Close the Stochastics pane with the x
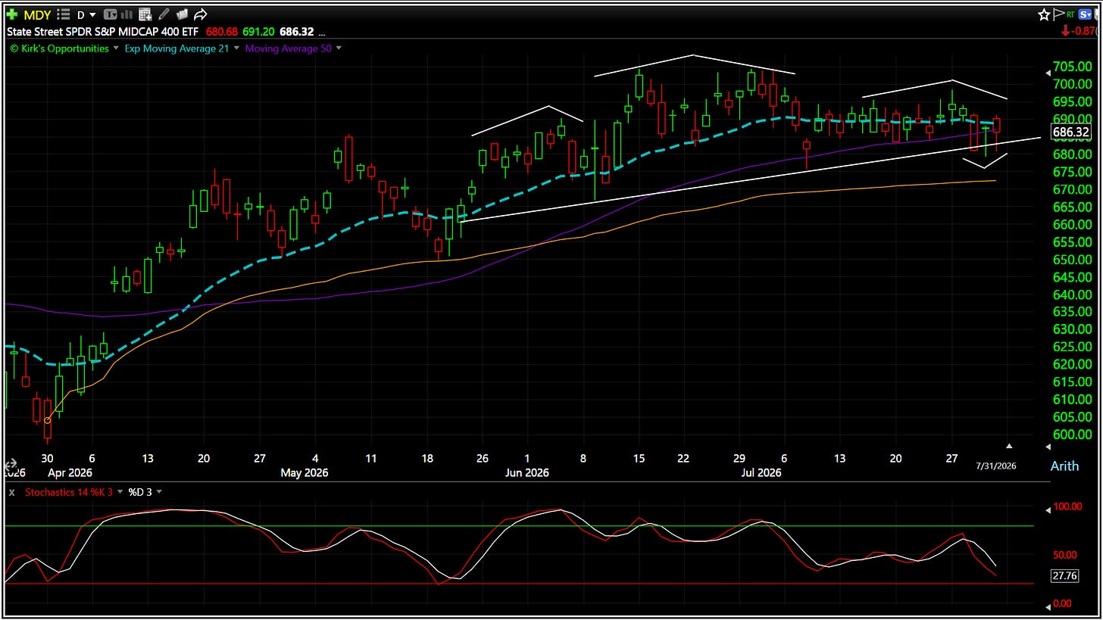1103x620 pixels. tap(11, 492)
